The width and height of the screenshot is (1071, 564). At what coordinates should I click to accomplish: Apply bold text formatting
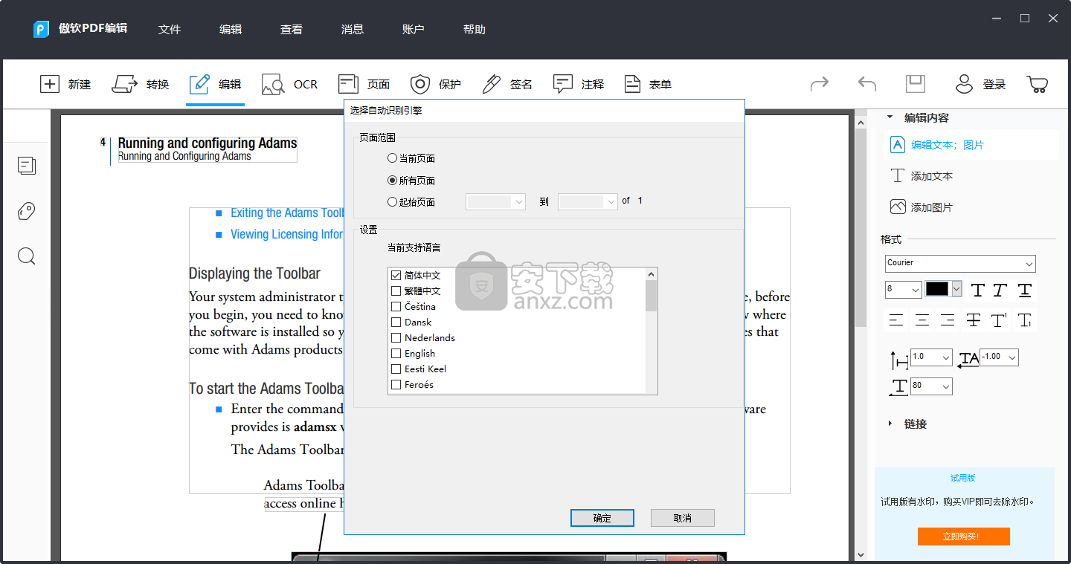tap(978, 290)
